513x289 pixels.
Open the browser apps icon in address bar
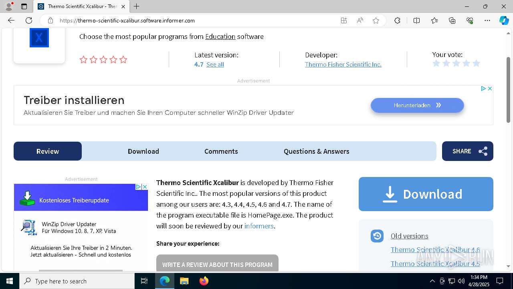[344, 20]
